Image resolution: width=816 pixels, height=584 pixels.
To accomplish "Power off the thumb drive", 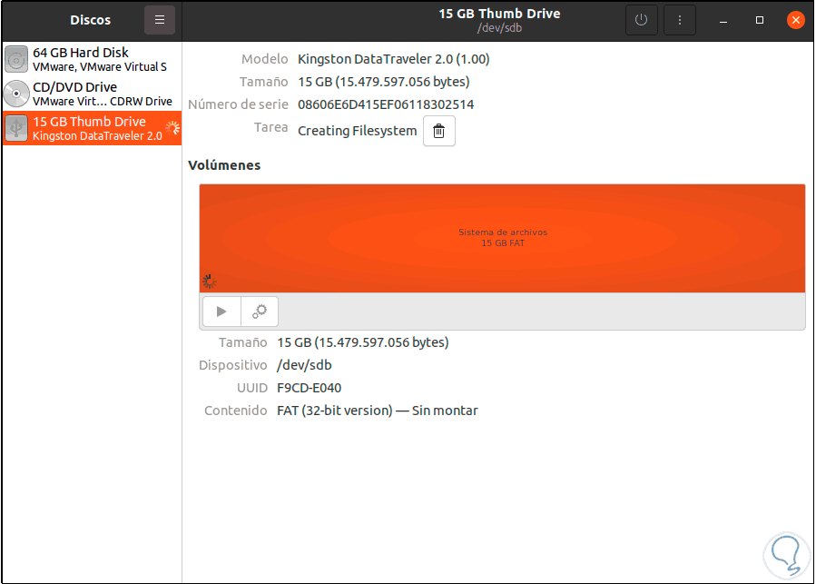I will tap(642, 20).
